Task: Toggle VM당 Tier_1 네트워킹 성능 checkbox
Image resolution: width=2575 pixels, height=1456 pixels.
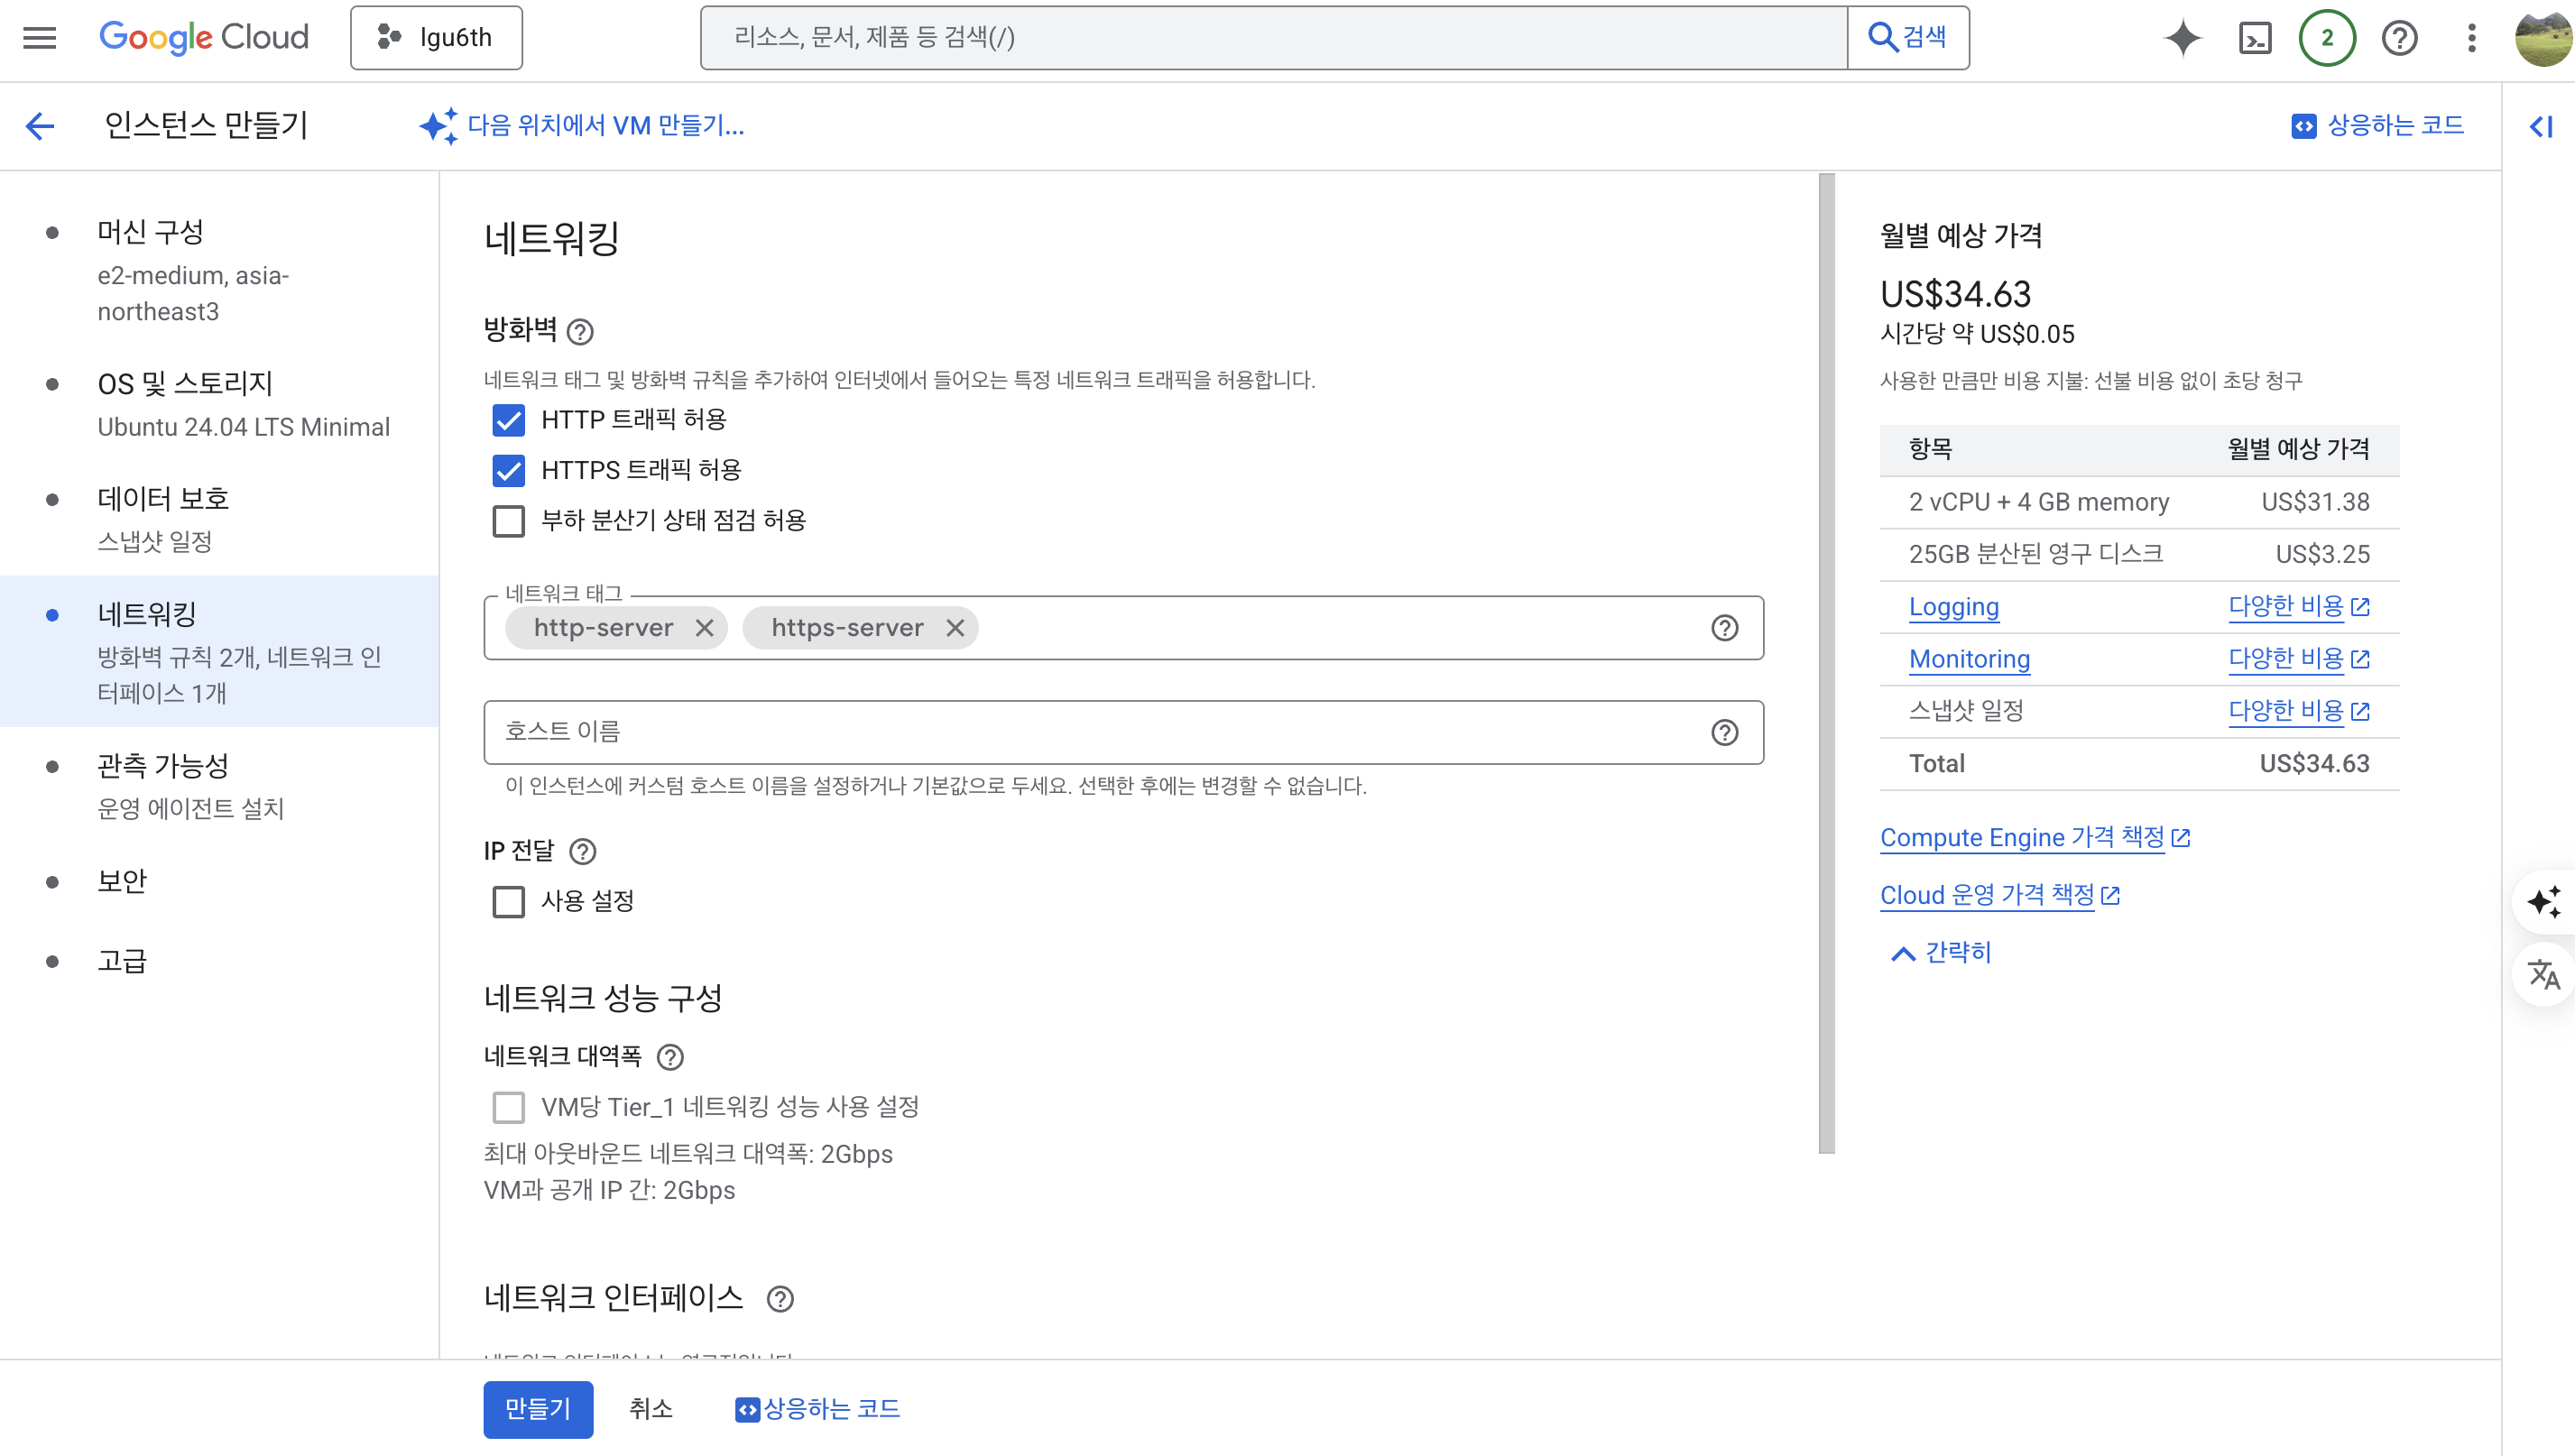Action: point(508,1108)
